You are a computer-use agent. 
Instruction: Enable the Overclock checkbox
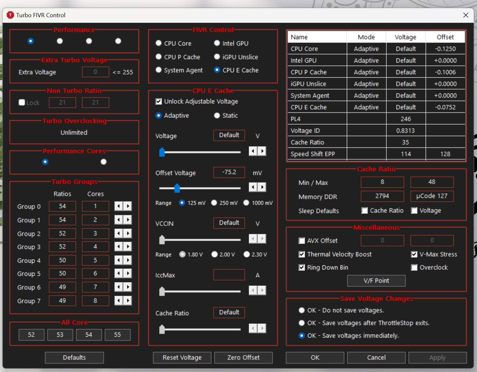click(414, 267)
